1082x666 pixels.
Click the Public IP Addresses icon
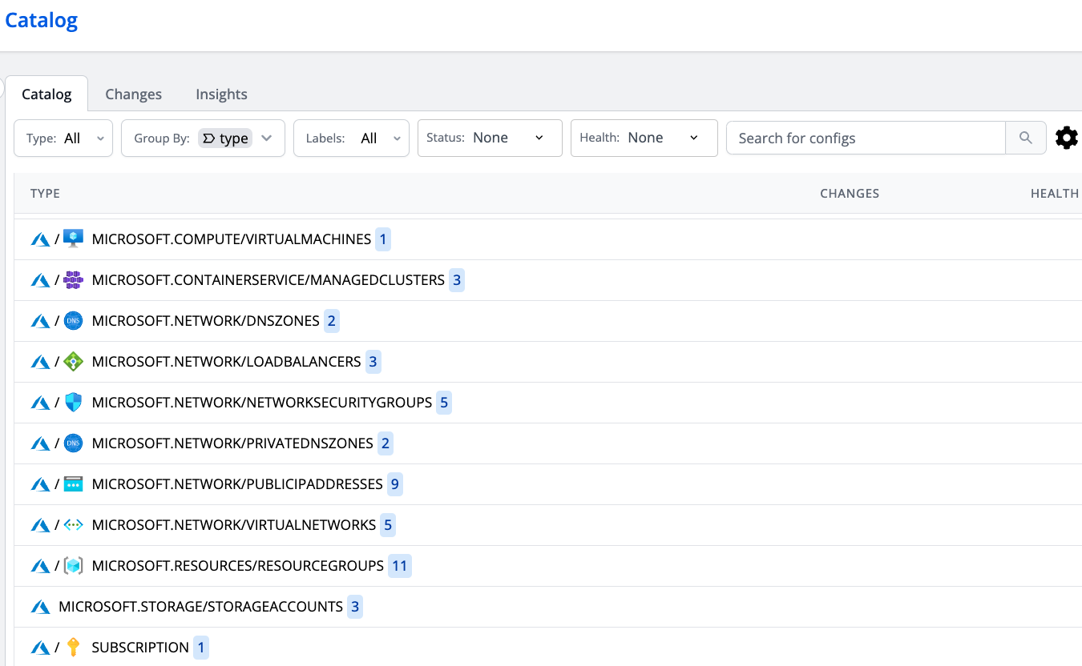(x=73, y=484)
